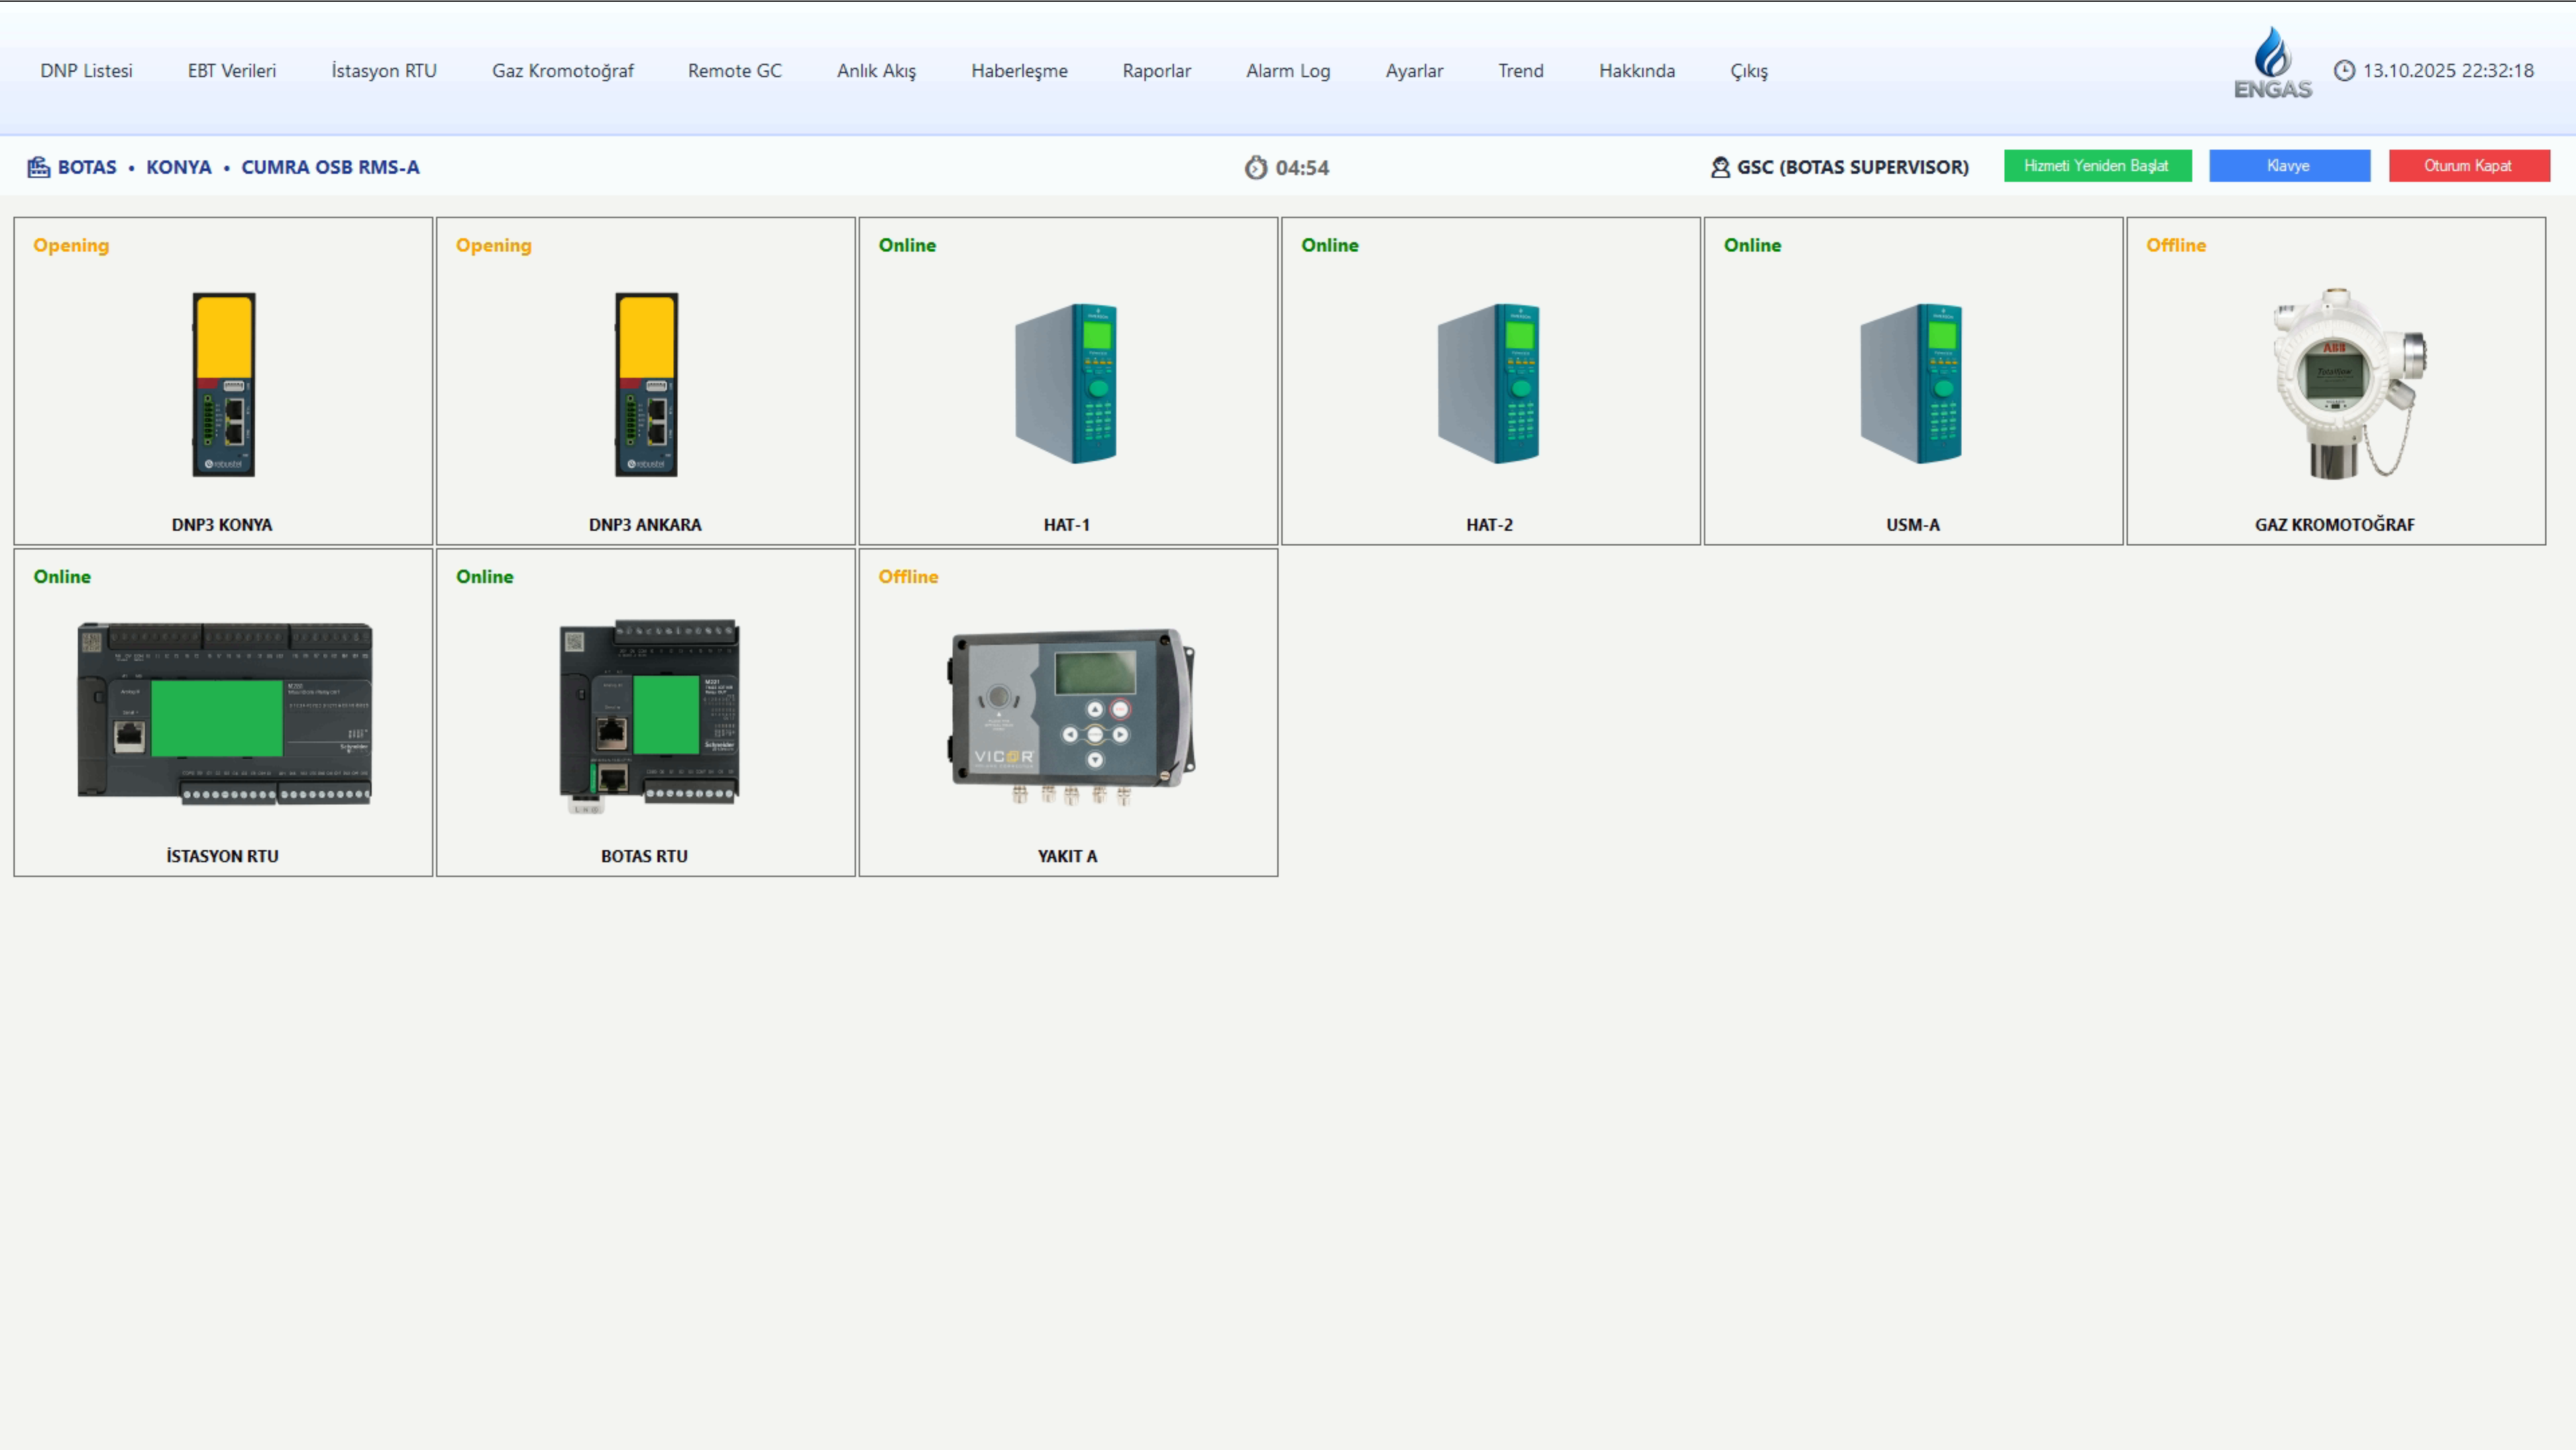Click the GAZ KROMOTOĞRAF analyzer image
Image resolution: width=2576 pixels, height=1450 pixels.
(x=2346, y=384)
